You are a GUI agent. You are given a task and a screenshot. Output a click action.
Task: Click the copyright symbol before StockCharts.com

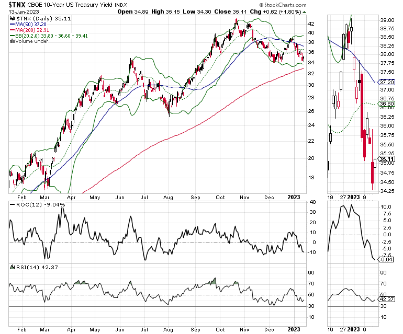(x=261, y=5)
